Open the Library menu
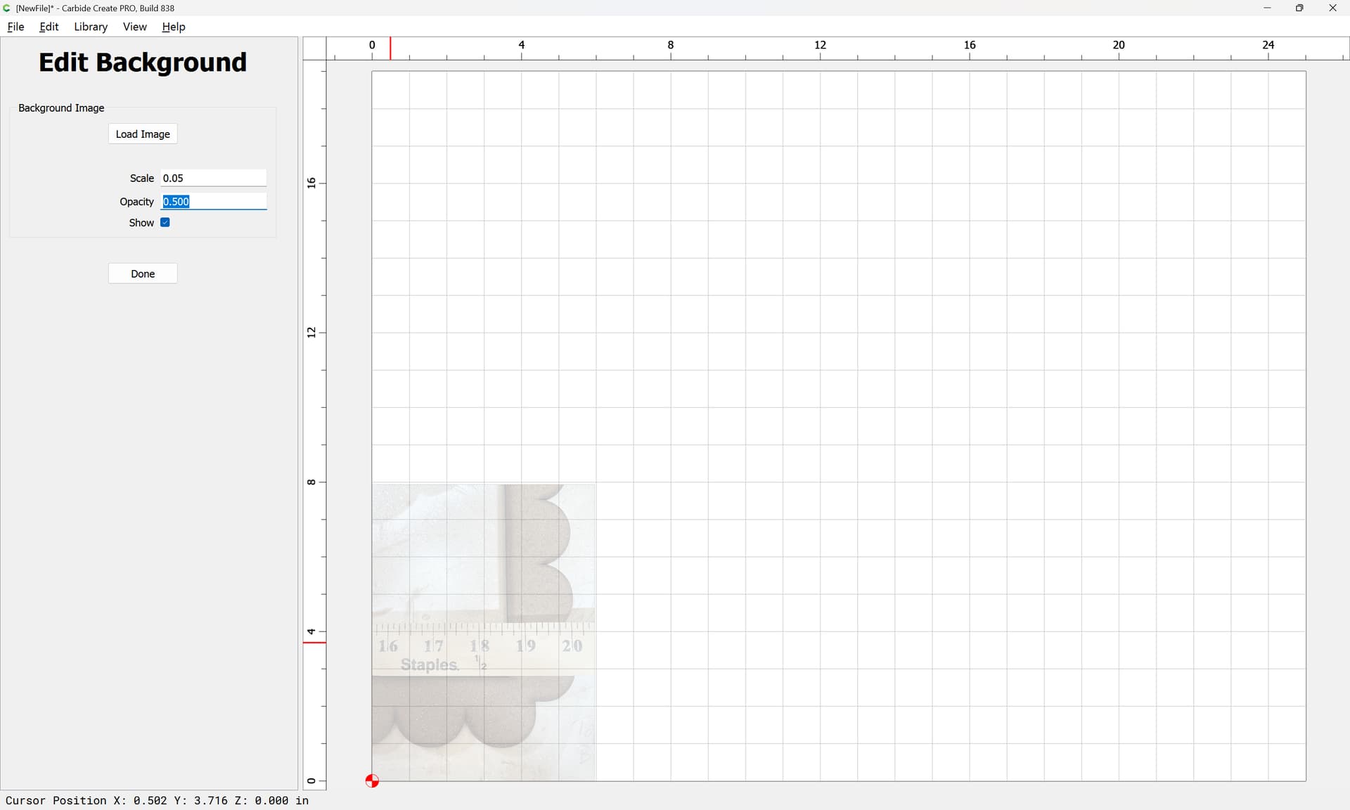This screenshot has width=1350, height=810. coord(91,27)
